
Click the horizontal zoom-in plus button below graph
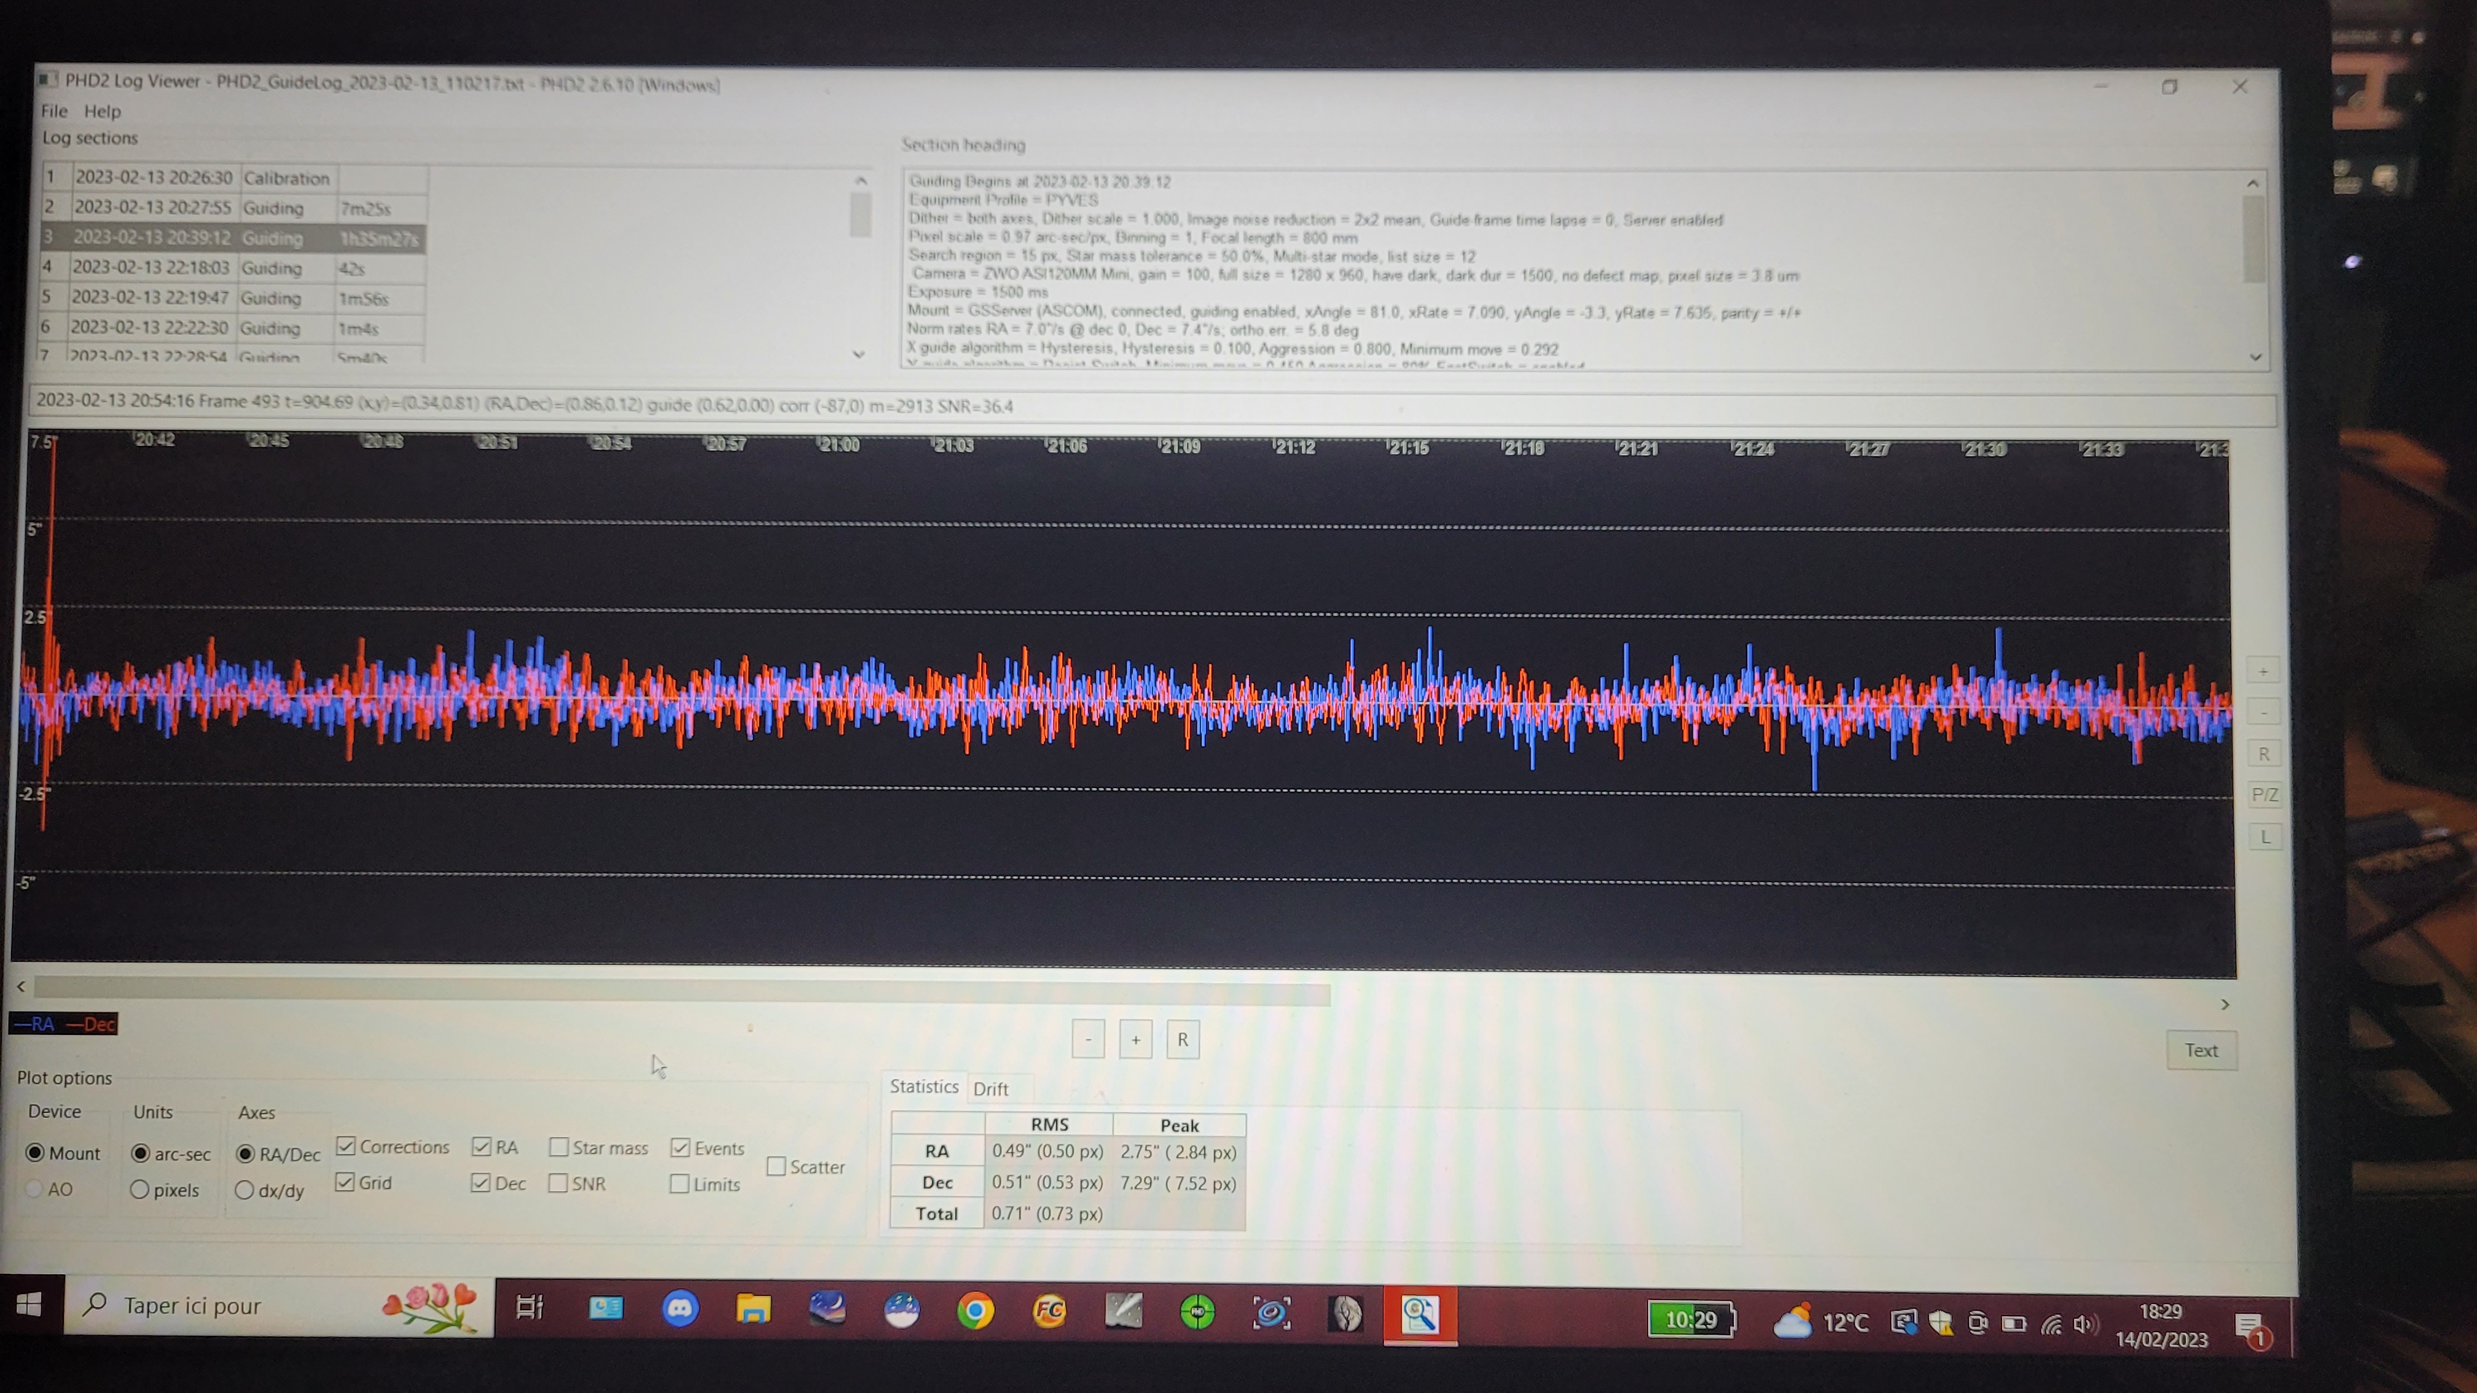click(1136, 1039)
